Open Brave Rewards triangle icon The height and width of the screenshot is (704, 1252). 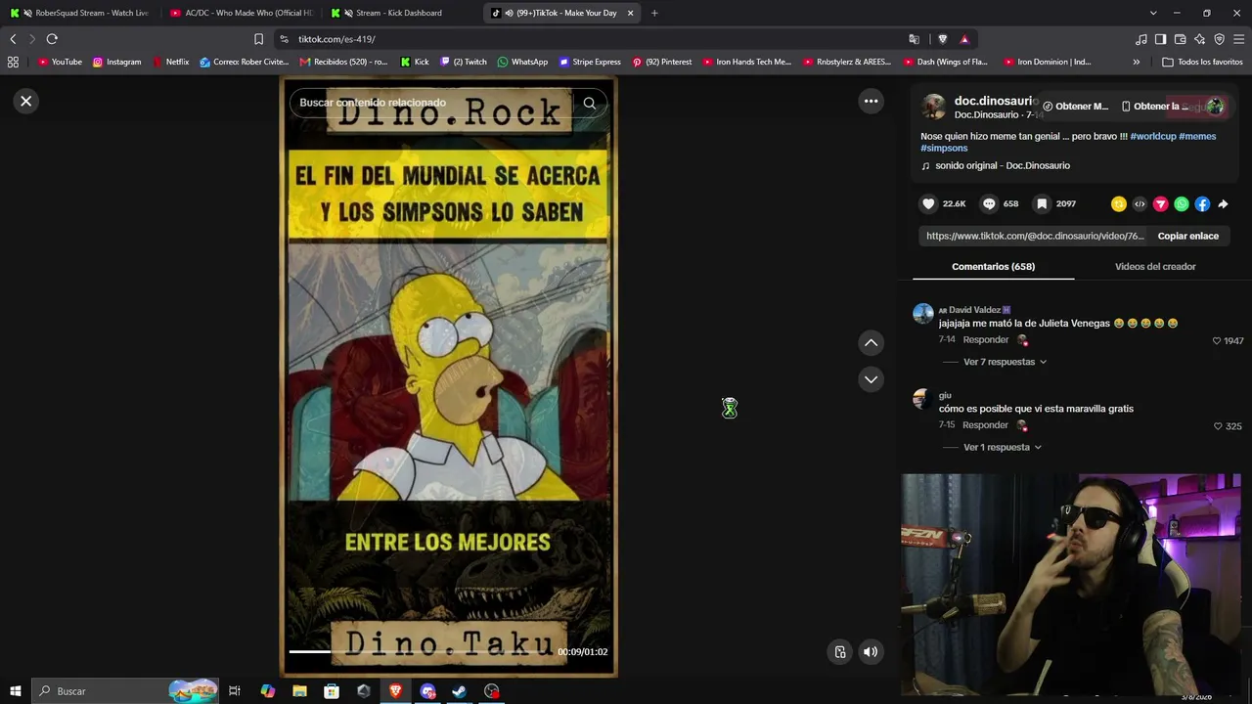[x=964, y=39]
